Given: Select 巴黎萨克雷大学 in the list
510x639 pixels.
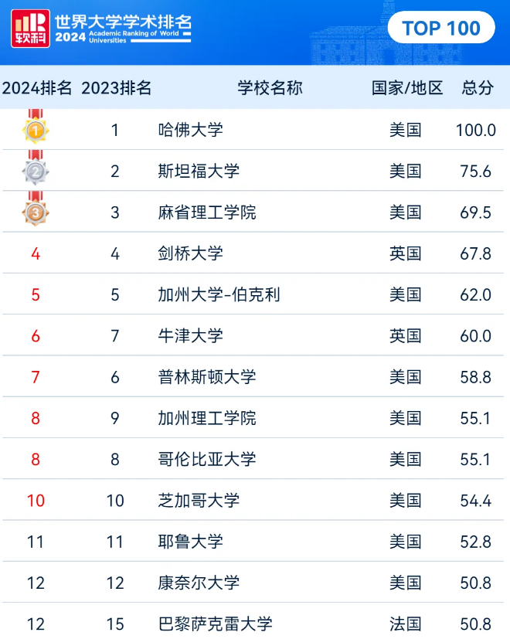Looking at the screenshot, I should 215,624.
